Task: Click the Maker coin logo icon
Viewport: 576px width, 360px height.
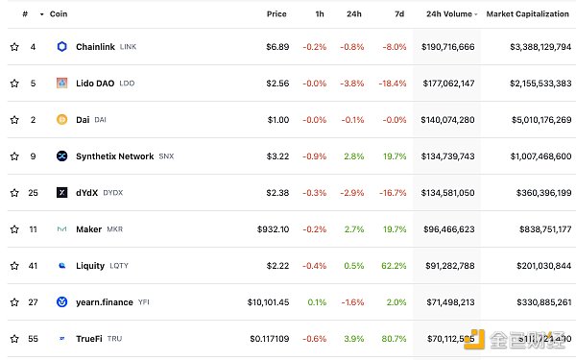Action: coord(61,228)
